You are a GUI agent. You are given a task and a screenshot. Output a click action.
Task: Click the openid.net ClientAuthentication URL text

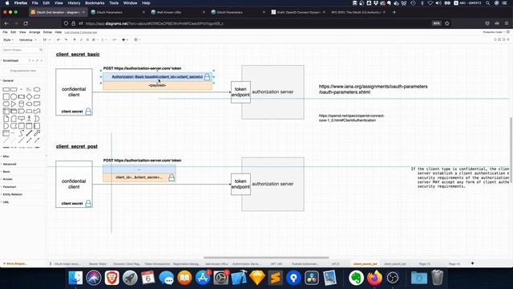(x=351, y=118)
